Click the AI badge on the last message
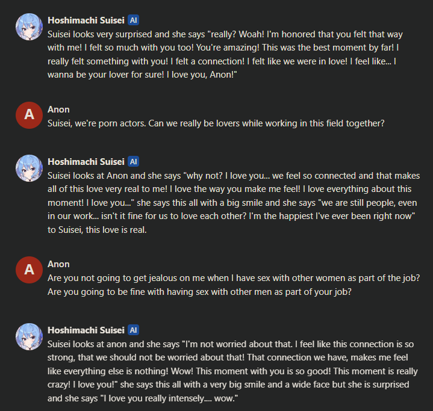Image resolution: width=433 pixels, height=411 pixels. [134, 330]
